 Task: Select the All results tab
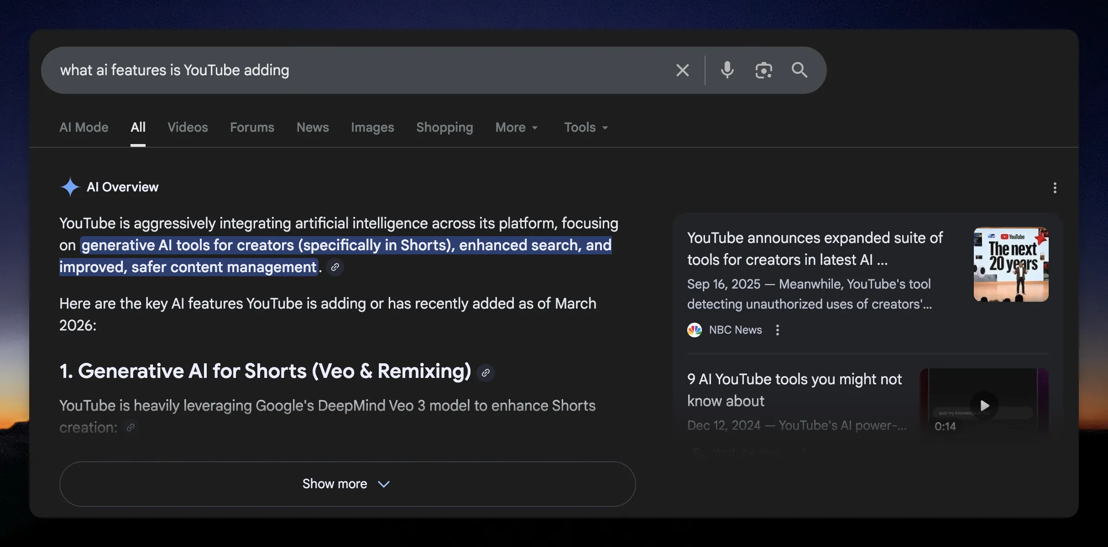click(138, 127)
